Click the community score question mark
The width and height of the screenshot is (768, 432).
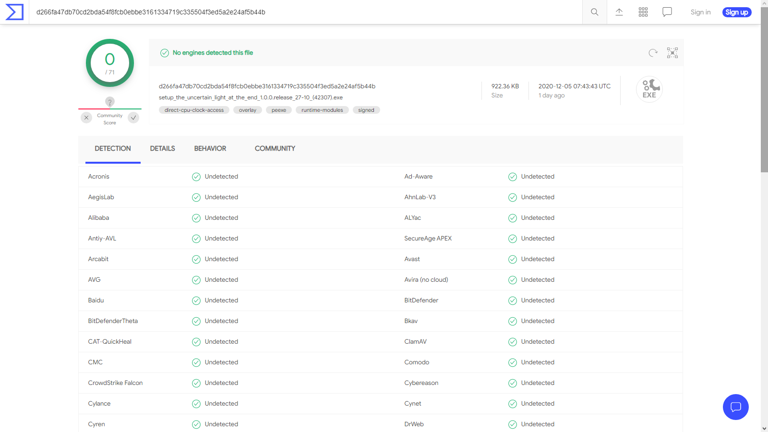110,102
